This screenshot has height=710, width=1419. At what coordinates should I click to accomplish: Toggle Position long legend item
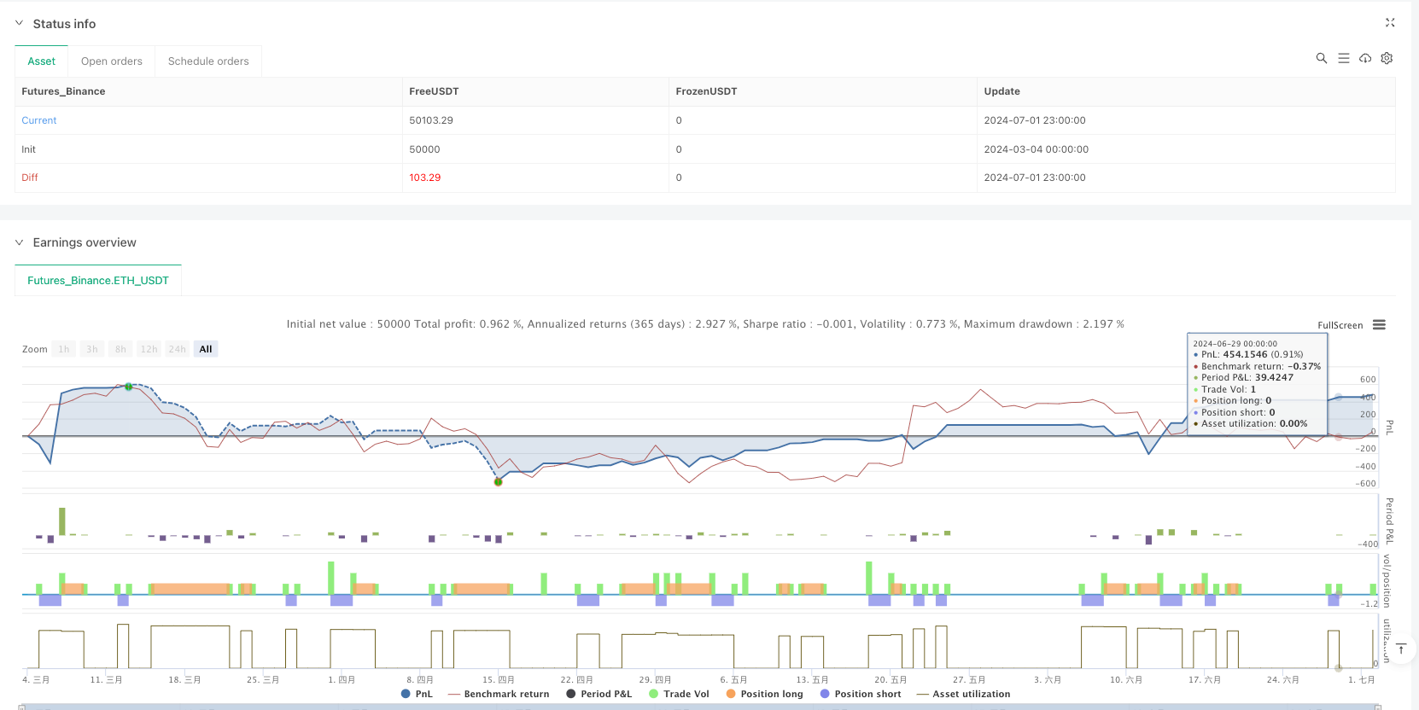coord(764,694)
